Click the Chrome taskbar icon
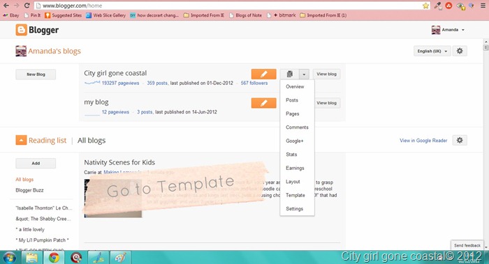 (x=54, y=258)
